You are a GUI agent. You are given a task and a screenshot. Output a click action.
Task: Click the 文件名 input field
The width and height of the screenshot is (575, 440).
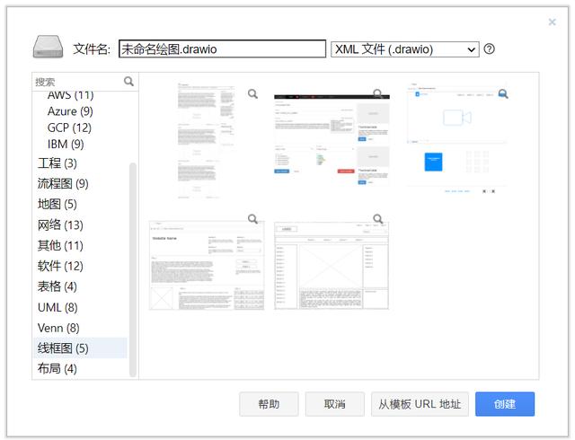[222, 49]
